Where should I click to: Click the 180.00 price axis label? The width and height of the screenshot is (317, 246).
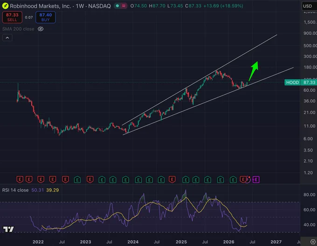310,67
